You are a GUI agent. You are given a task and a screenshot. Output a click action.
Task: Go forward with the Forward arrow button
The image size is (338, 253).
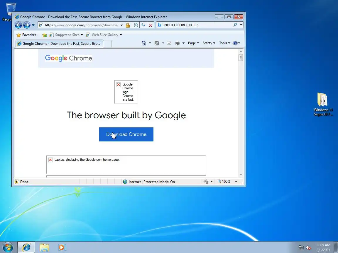(x=27, y=25)
